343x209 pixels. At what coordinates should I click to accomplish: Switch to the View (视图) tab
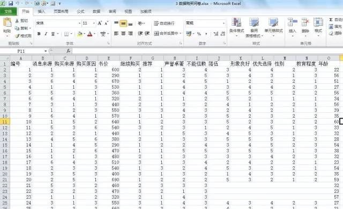pyautogui.click(x=128, y=11)
